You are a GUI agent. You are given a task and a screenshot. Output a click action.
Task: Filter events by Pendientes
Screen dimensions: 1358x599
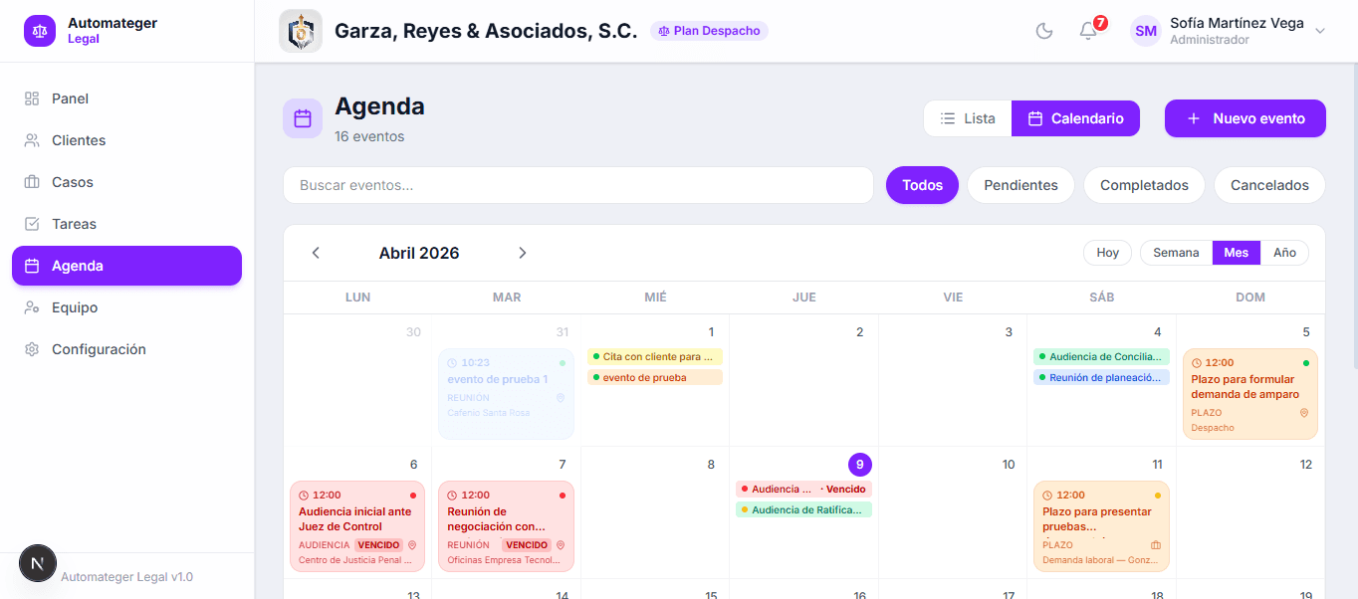[x=1020, y=184]
